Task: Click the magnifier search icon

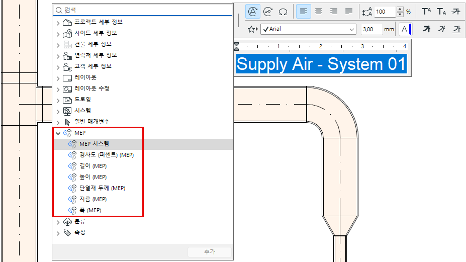Action: (x=59, y=10)
